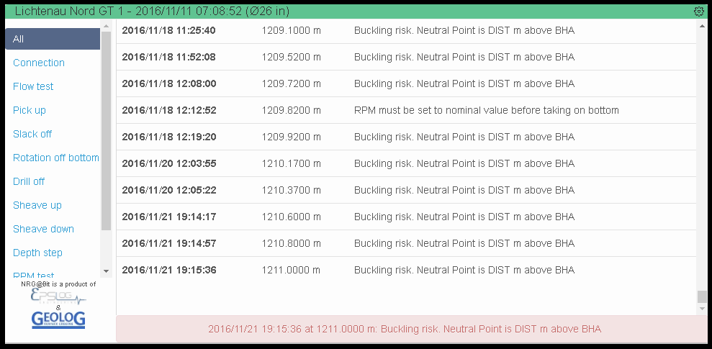The image size is (712, 349).
Task: Select the Rotation off bottom filter
Action: click(56, 158)
